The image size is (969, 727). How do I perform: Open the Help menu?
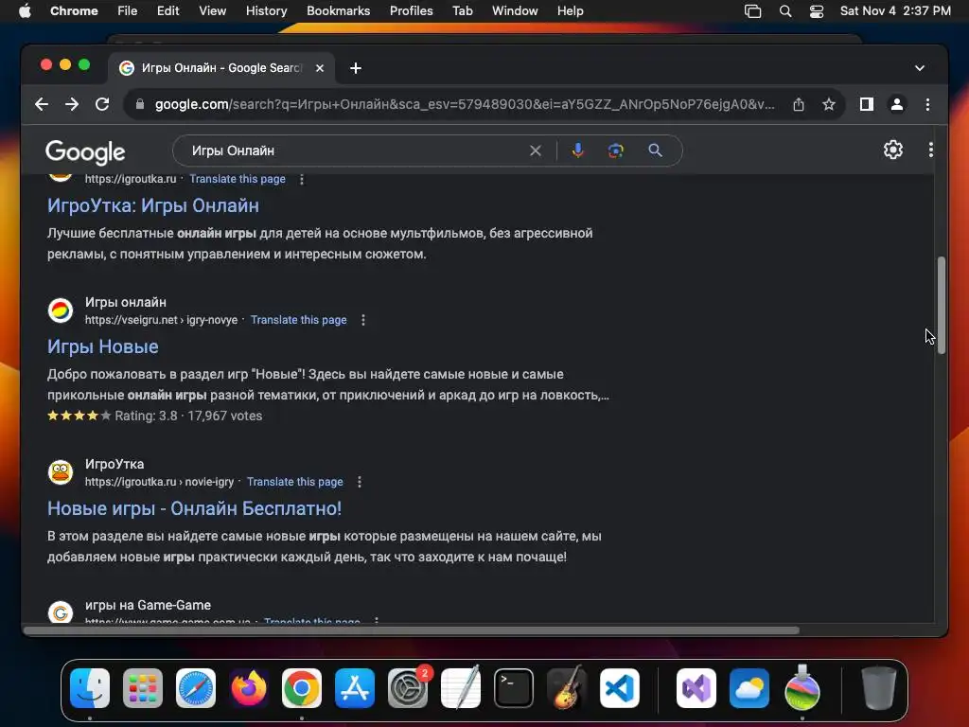click(x=570, y=11)
